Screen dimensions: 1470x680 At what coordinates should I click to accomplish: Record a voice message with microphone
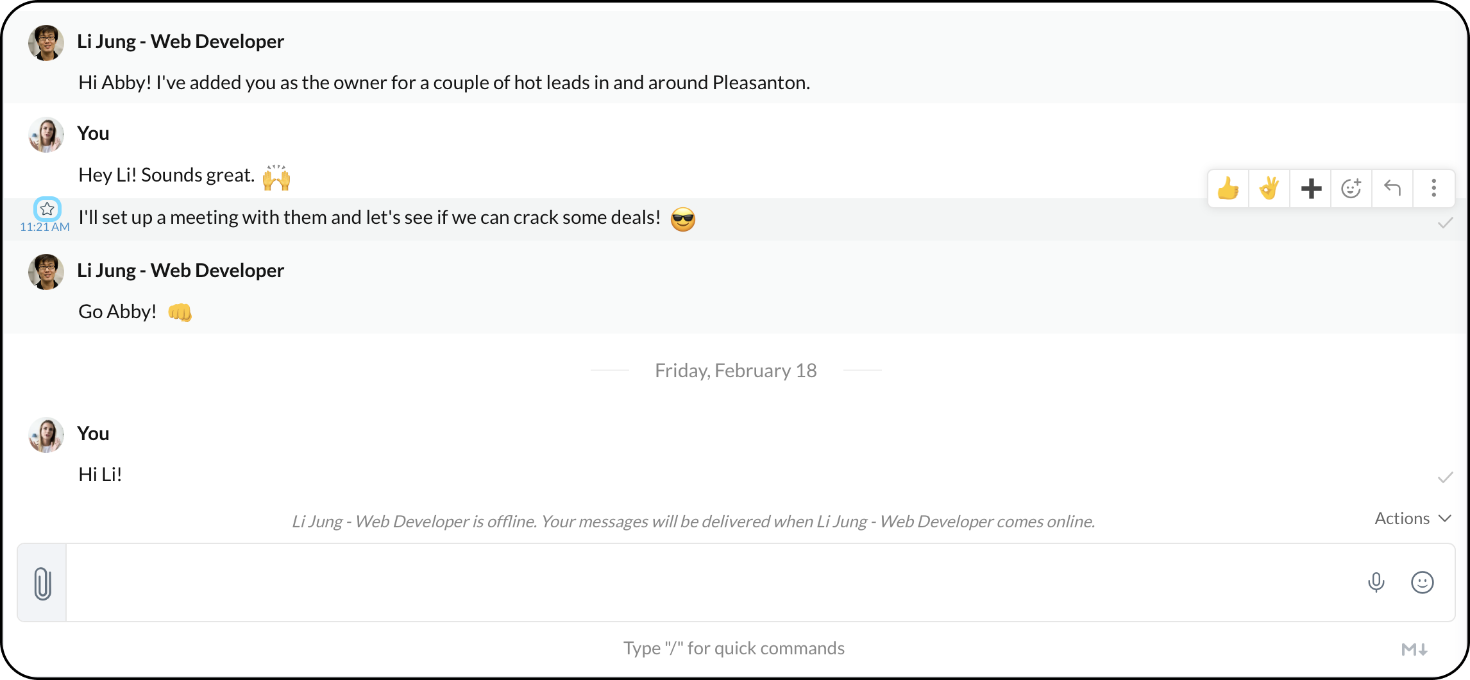[x=1376, y=582]
